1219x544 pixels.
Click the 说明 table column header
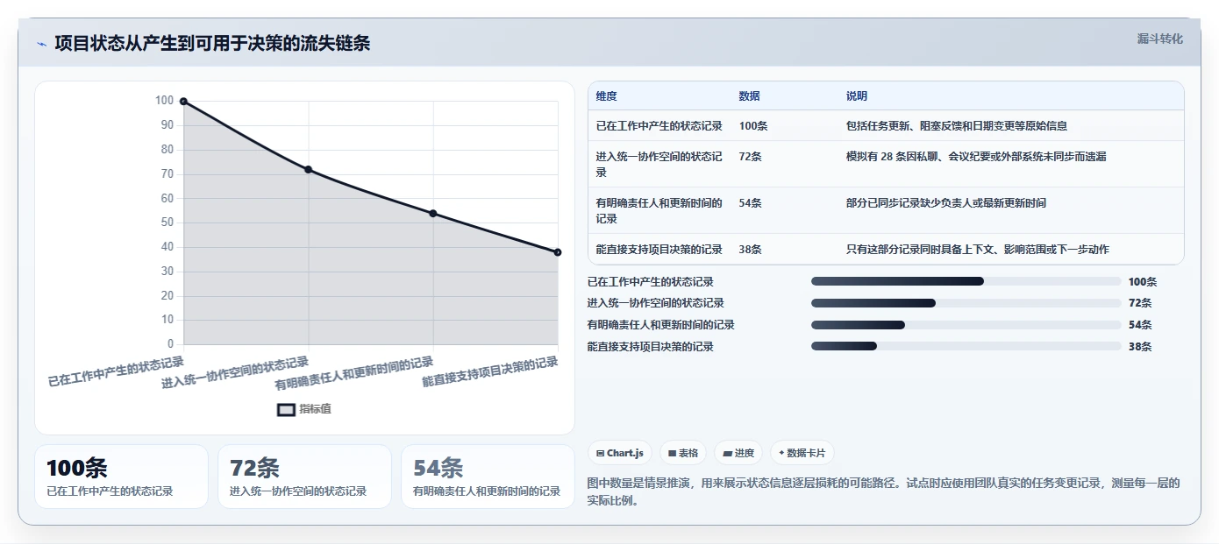tap(856, 96)
